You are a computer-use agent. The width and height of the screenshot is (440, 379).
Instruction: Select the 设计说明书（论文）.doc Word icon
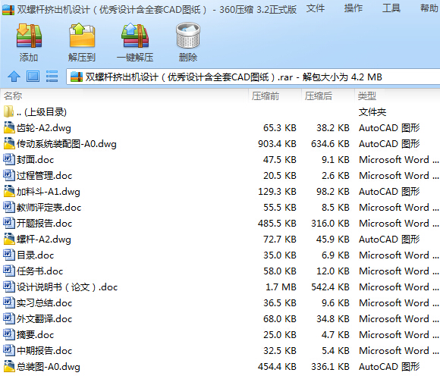click(x=9, y=287)
